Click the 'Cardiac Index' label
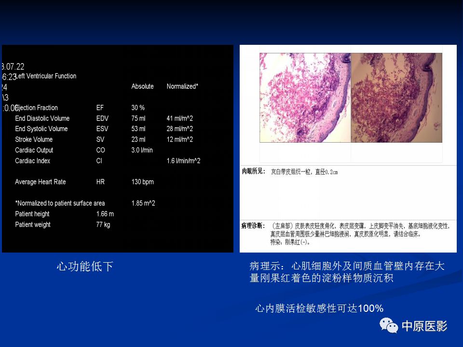 point(32,161)
